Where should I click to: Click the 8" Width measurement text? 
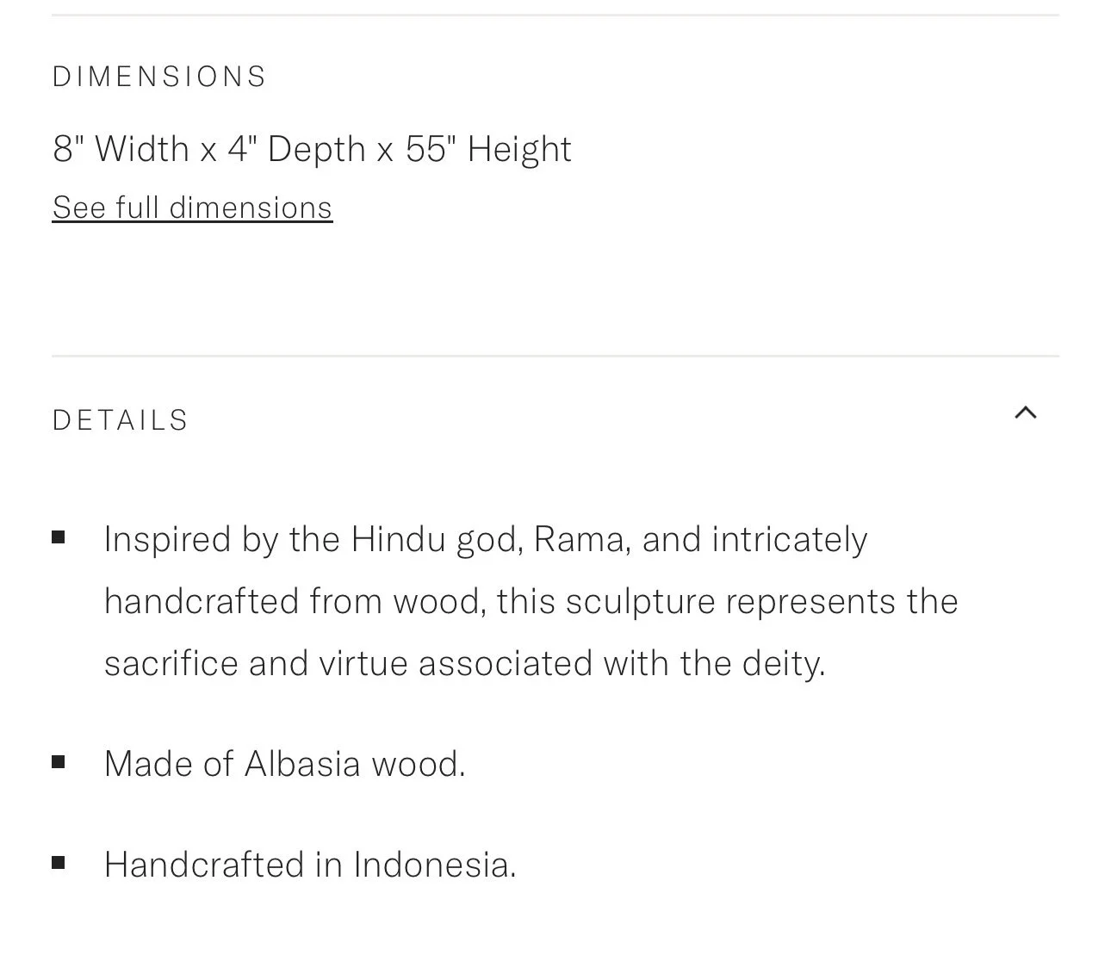coord(121,149)
